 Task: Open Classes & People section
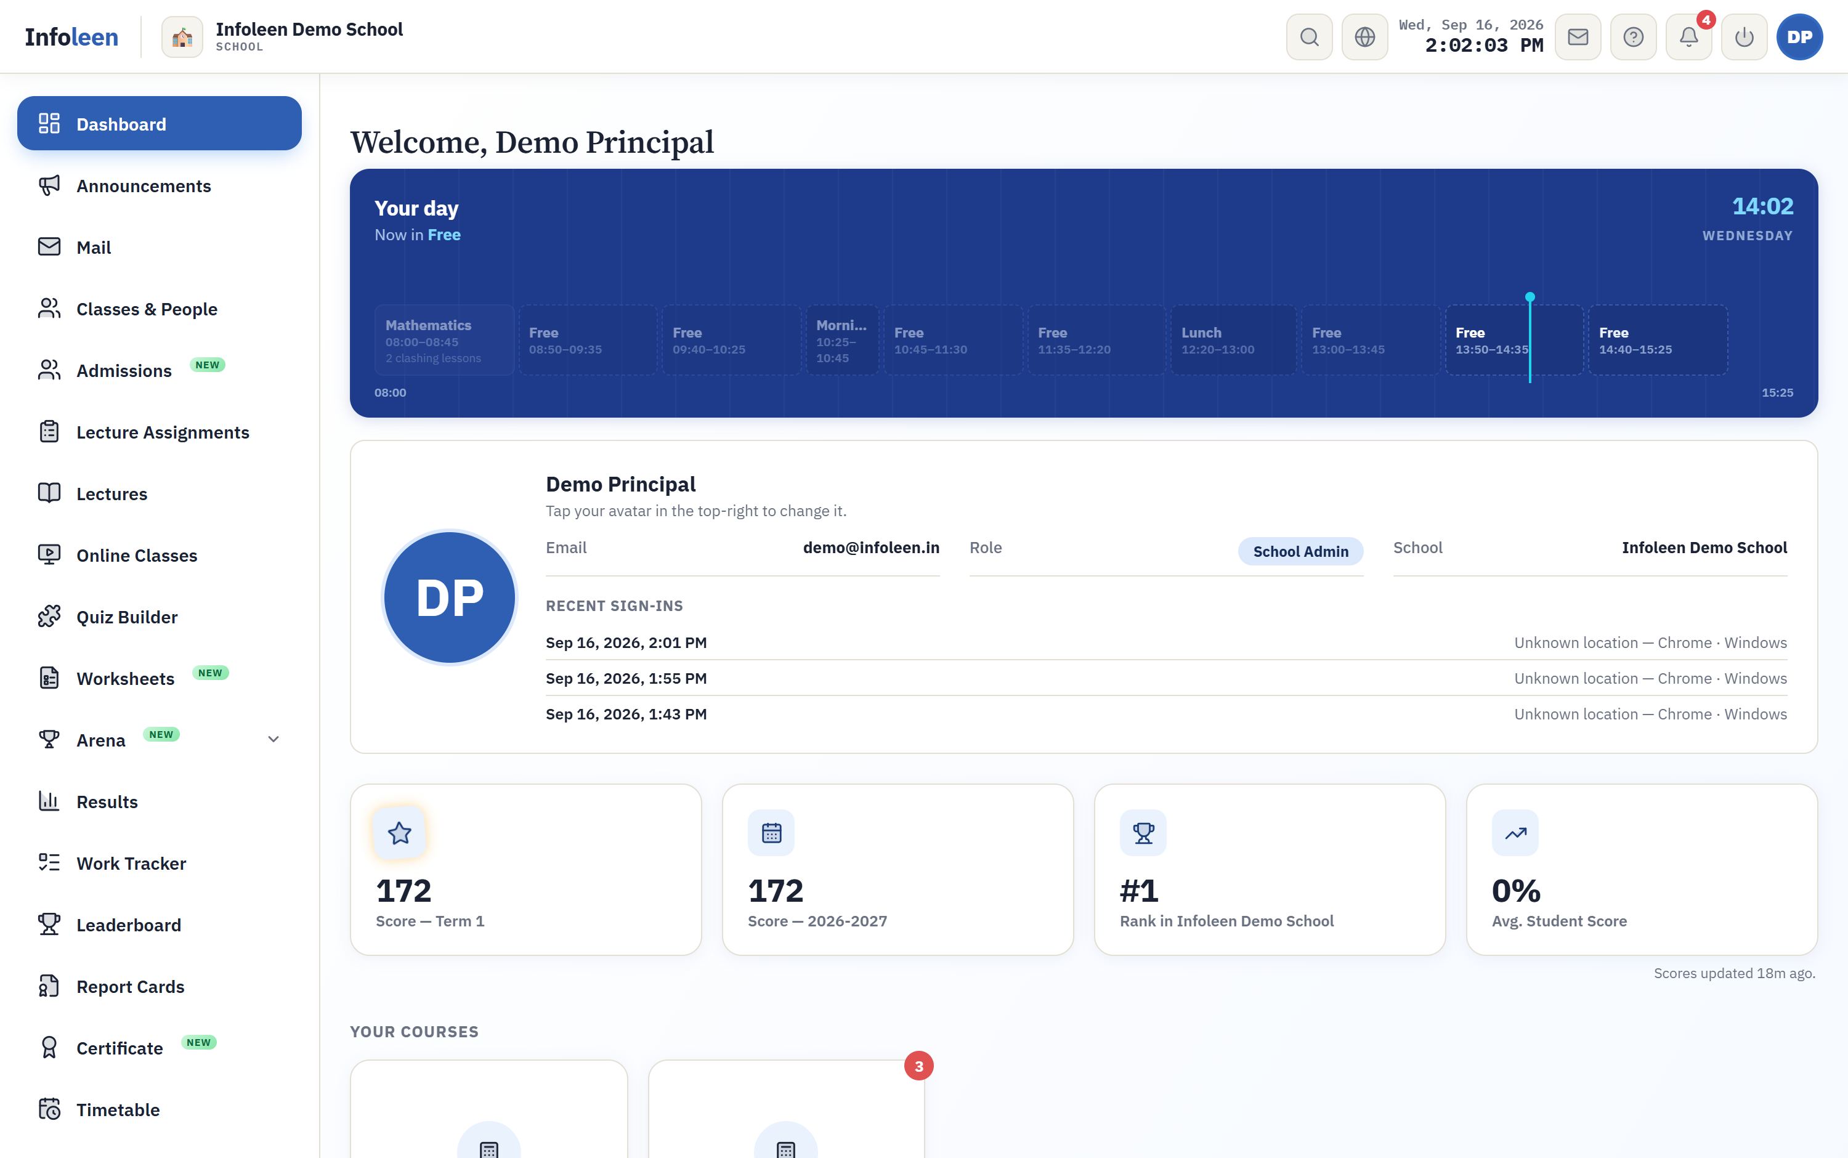coord(160,309)
